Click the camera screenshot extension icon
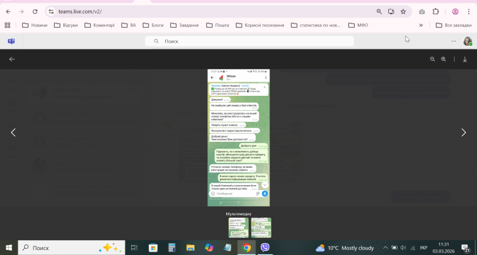The image size is (477, 255). pos(422,12)
